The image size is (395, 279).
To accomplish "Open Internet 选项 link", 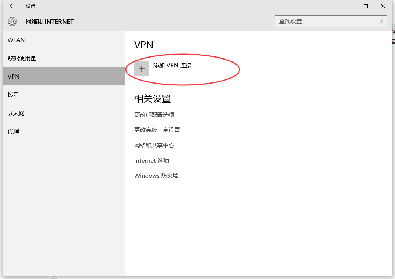I will (x=152, y=160).
